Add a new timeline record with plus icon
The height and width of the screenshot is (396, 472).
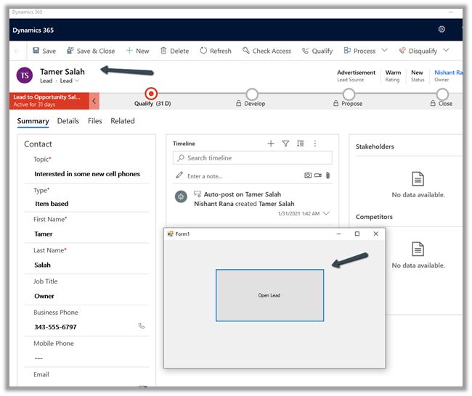(271, 144)
